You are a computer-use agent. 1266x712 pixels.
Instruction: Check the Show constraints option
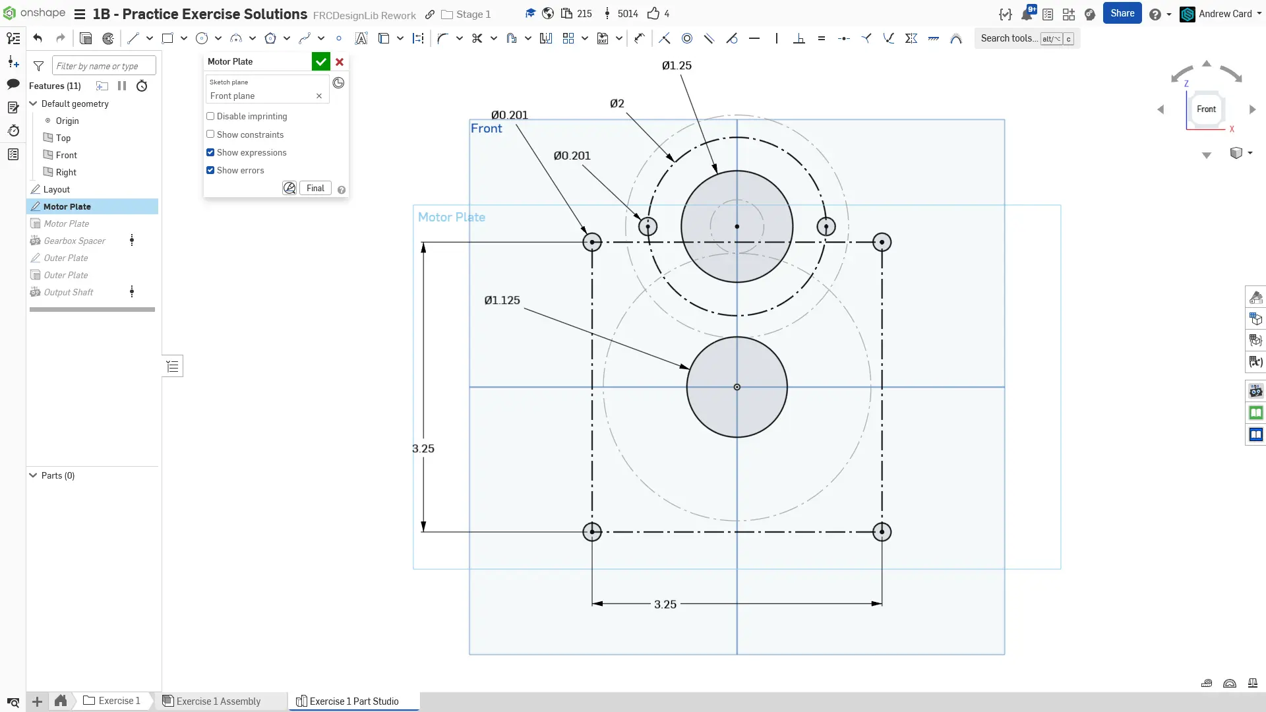210,134
